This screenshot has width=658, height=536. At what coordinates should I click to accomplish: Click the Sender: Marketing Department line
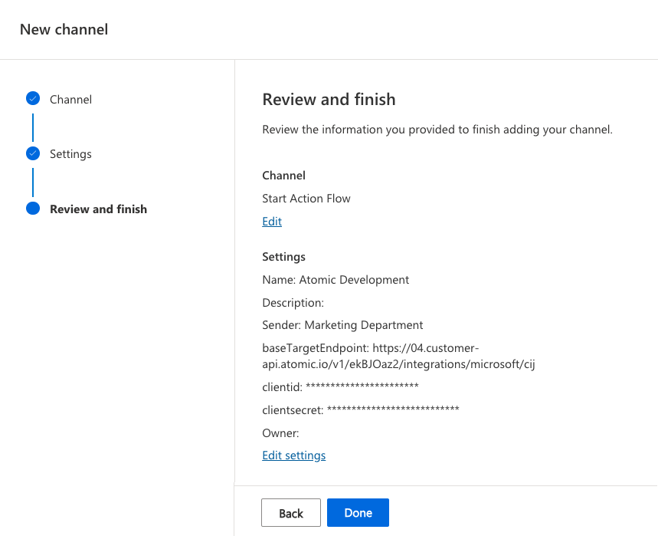tap(342, 325)
